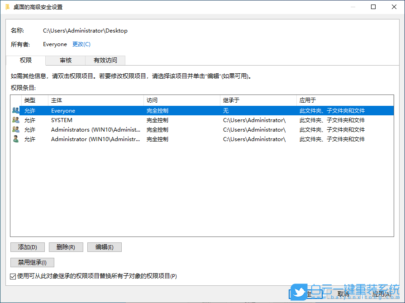Click the user icon beside Everyone entry
Viewport: 405px width, 303px height.
[14, 110]
